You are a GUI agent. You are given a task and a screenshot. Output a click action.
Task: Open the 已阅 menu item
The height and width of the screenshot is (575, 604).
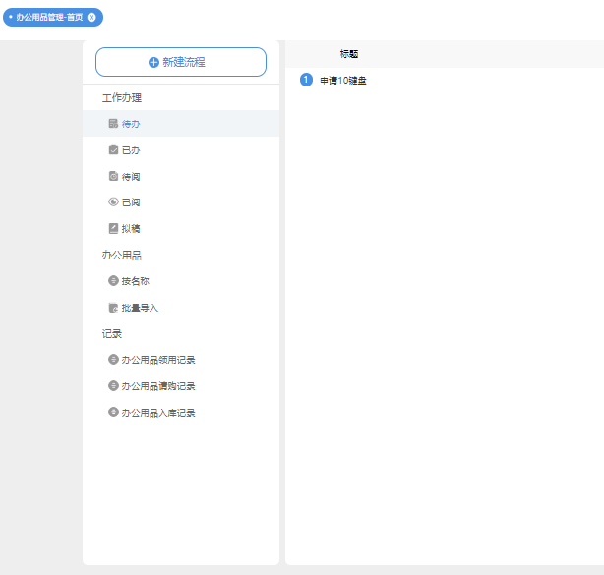[181, 202]
